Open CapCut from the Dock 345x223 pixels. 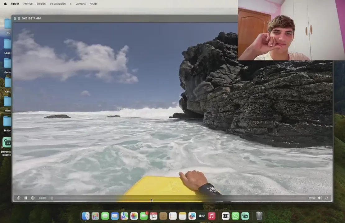[225, 216]
